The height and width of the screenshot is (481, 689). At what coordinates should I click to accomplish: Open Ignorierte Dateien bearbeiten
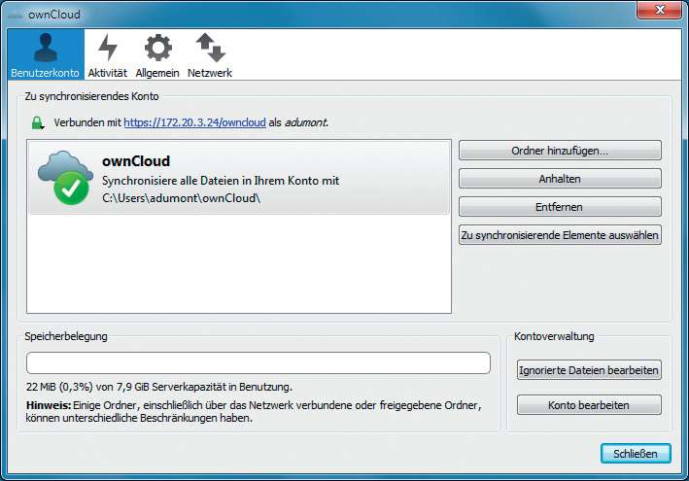[x=589, y=370]
